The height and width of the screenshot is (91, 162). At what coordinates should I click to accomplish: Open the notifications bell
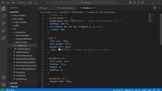click(x=159, y=90)
